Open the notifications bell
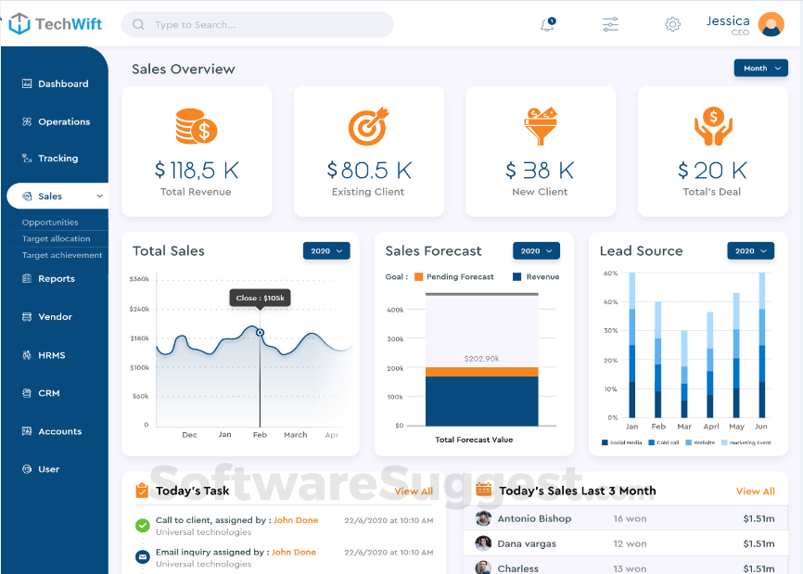803x574 pixels. coord(547,24)
